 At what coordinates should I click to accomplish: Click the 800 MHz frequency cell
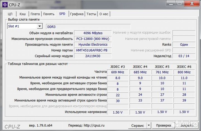tap(184, 72)
